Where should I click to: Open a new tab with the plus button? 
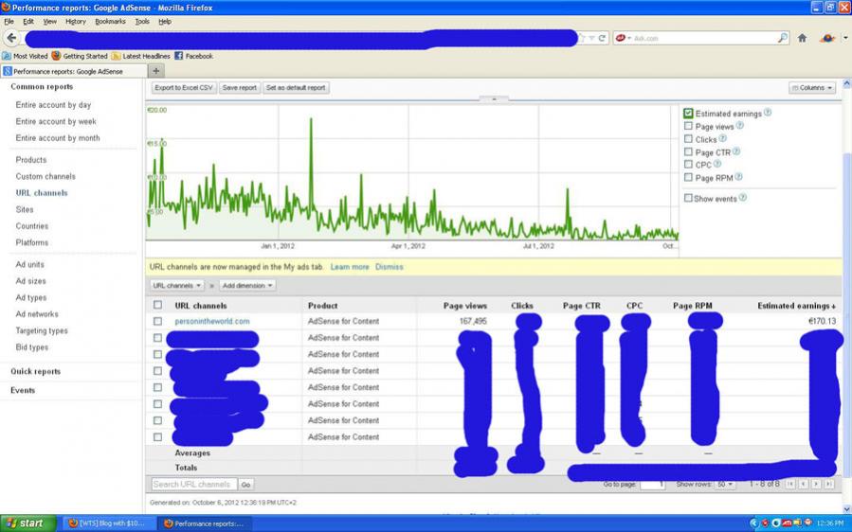click(x=156, y=71)
